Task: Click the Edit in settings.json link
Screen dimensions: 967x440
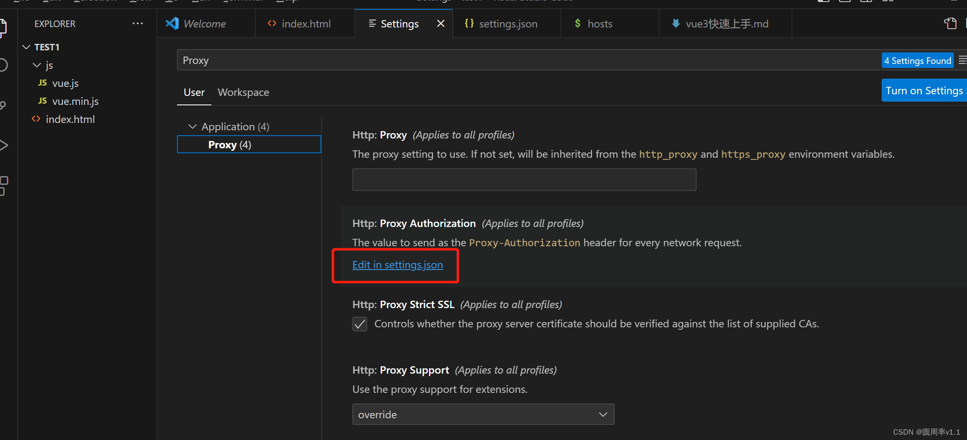Action: (x=397, y=265)
